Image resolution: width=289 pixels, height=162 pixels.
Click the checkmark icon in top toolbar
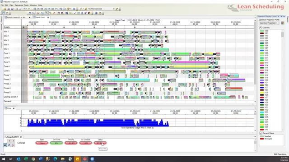point(20,9)
